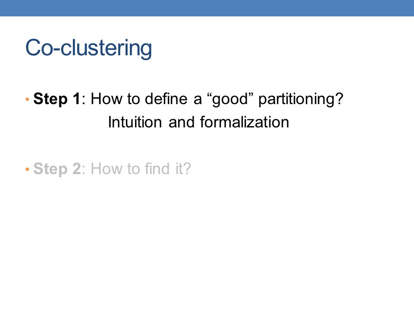Click the letter a before "good"

pyautogui.click(x=198, y=101)
